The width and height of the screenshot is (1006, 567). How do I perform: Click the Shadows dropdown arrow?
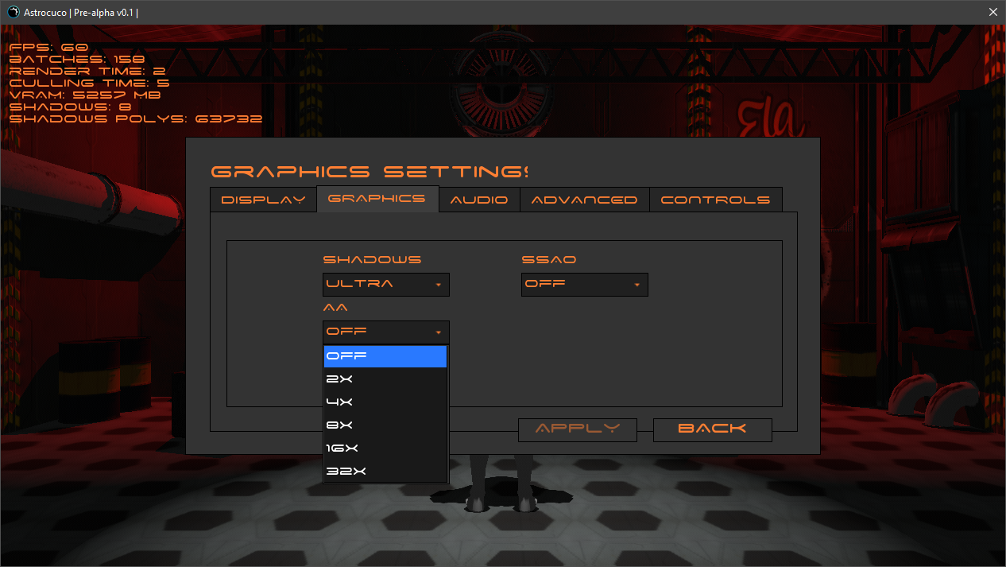coord(438,285)
